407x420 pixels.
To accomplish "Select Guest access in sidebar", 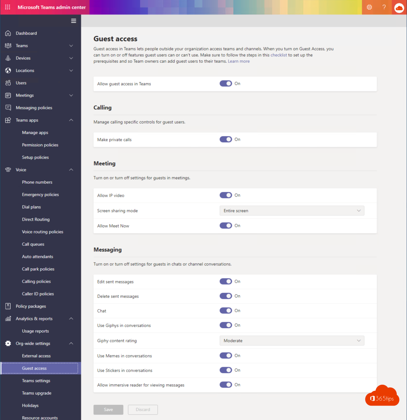I will click(x=40, y=368).
